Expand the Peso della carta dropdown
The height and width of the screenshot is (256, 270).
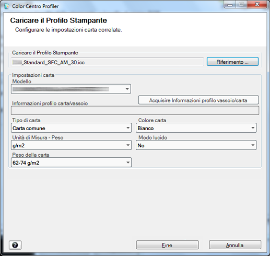click(x=71, y=162)
